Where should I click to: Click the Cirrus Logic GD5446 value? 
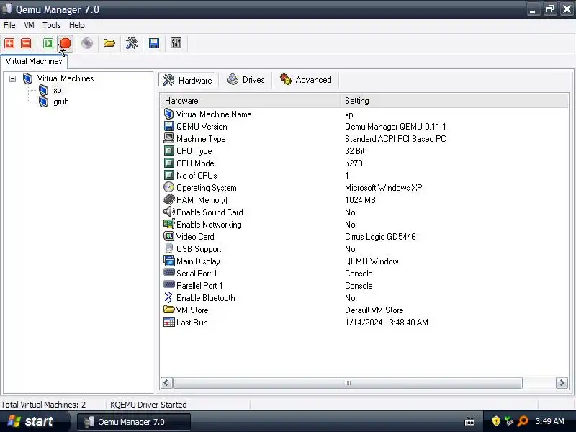(x=380, y=237)
